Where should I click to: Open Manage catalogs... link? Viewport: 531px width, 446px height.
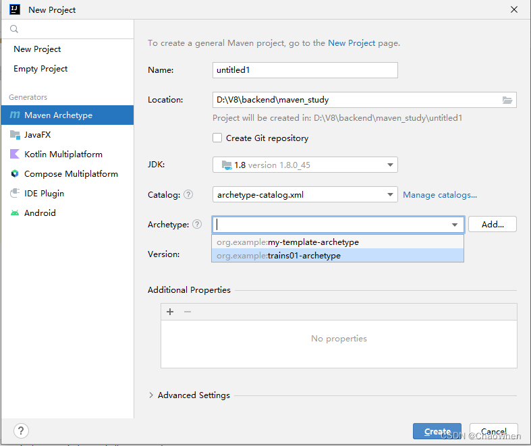(440, 195)
